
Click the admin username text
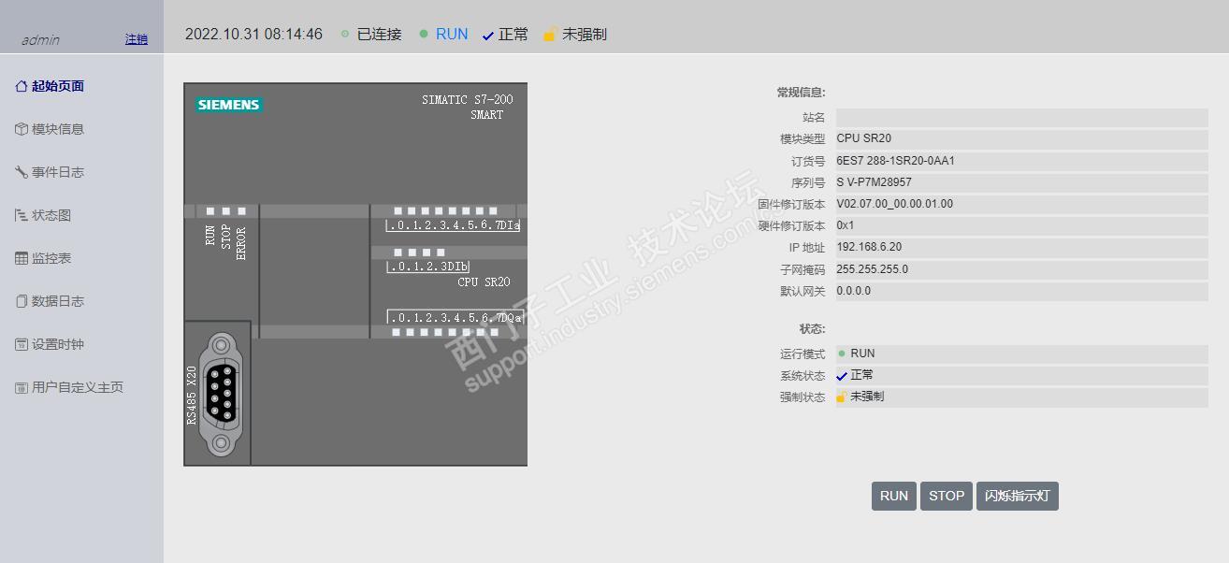40,39
